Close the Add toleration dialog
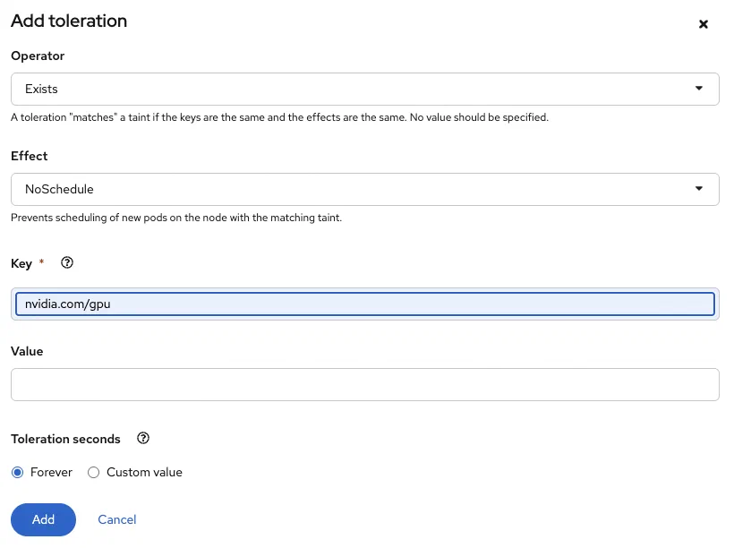This screenshot has height=548, width=734. pos(703,24)
